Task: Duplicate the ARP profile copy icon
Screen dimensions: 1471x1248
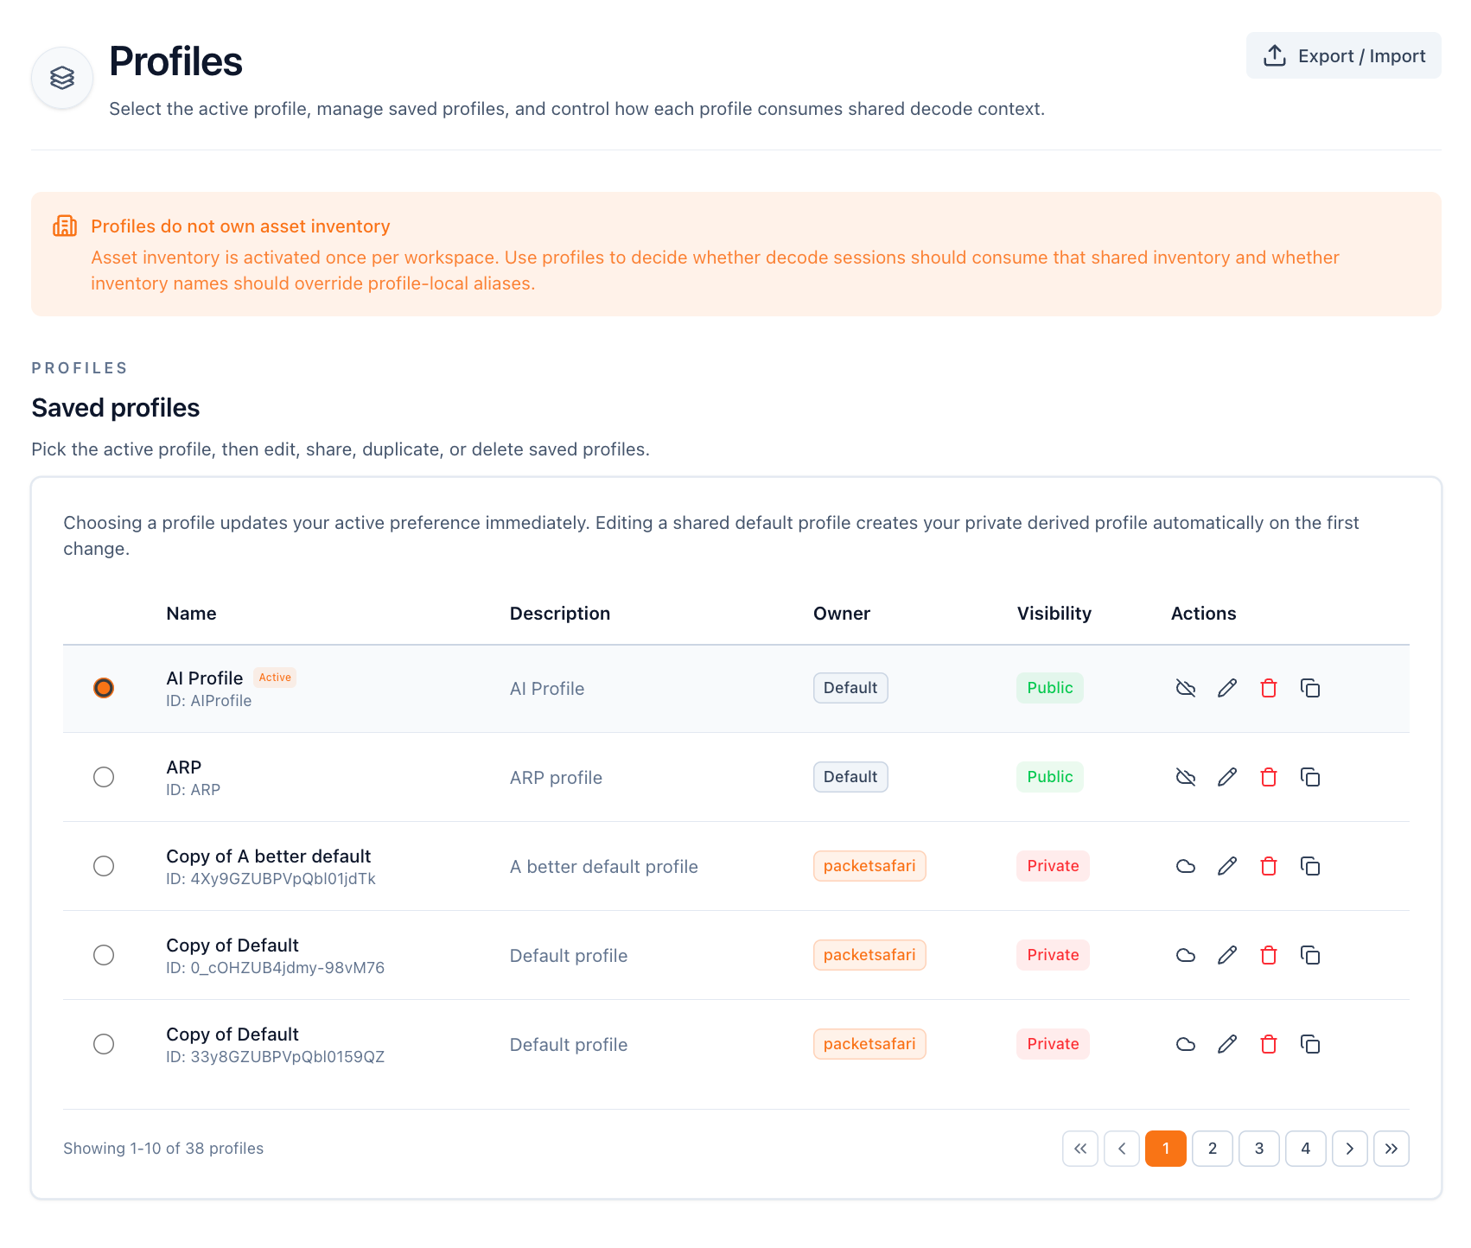Action: [1310, 777]
